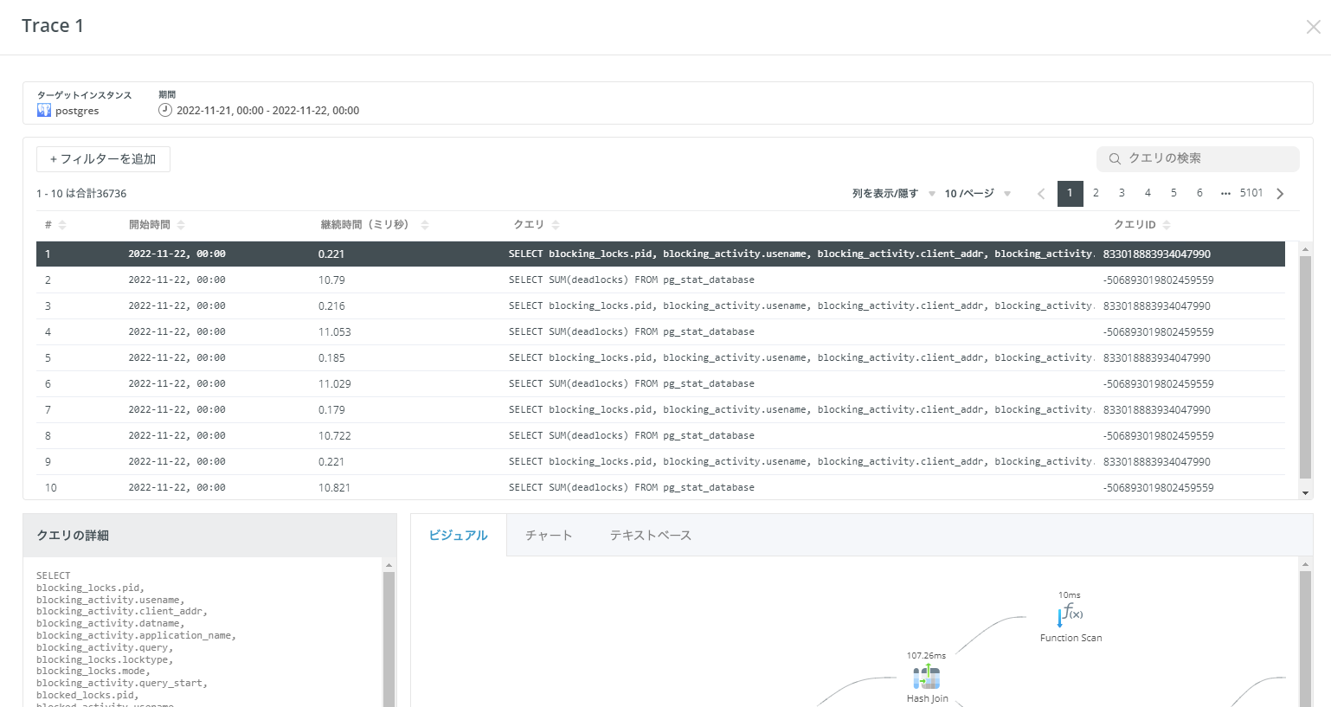Screen dimensions: 1331x707
Task: Sort by 開始時間 column
Action: click(181, 225)
